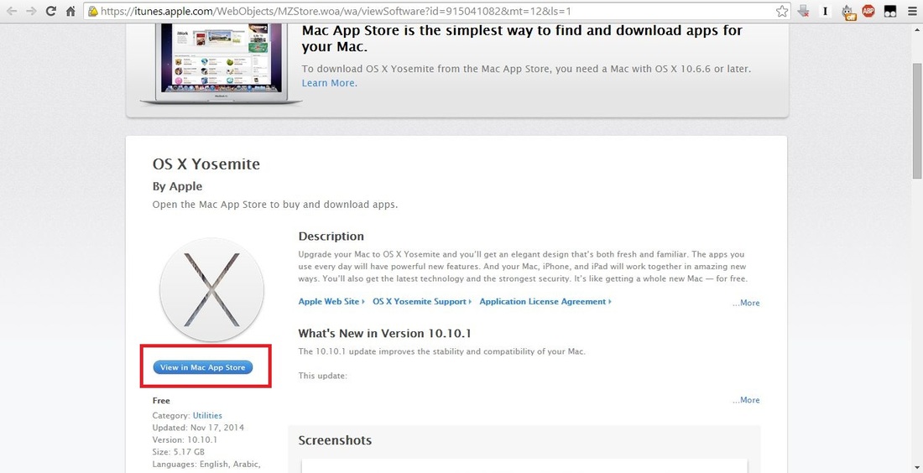Open the Apple Web Site link
Image resolution: width=923 pixels, height=473 pixels.
331,301
